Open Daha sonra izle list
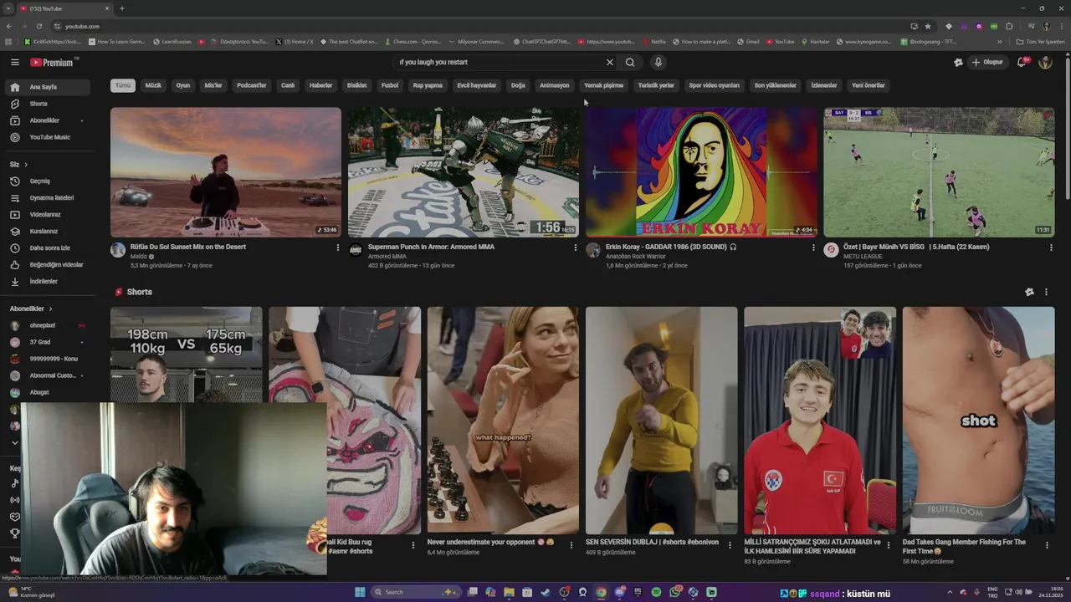This screenshot has height=602, width=1071. click(48, 247)
